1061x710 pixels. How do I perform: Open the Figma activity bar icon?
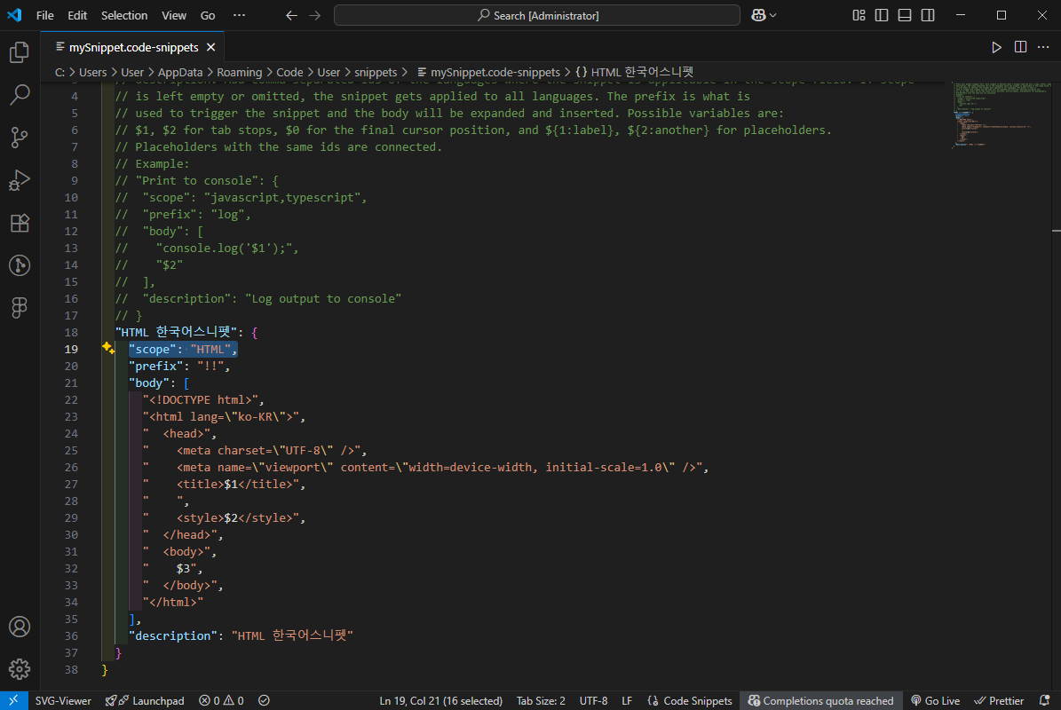(20, 308)
